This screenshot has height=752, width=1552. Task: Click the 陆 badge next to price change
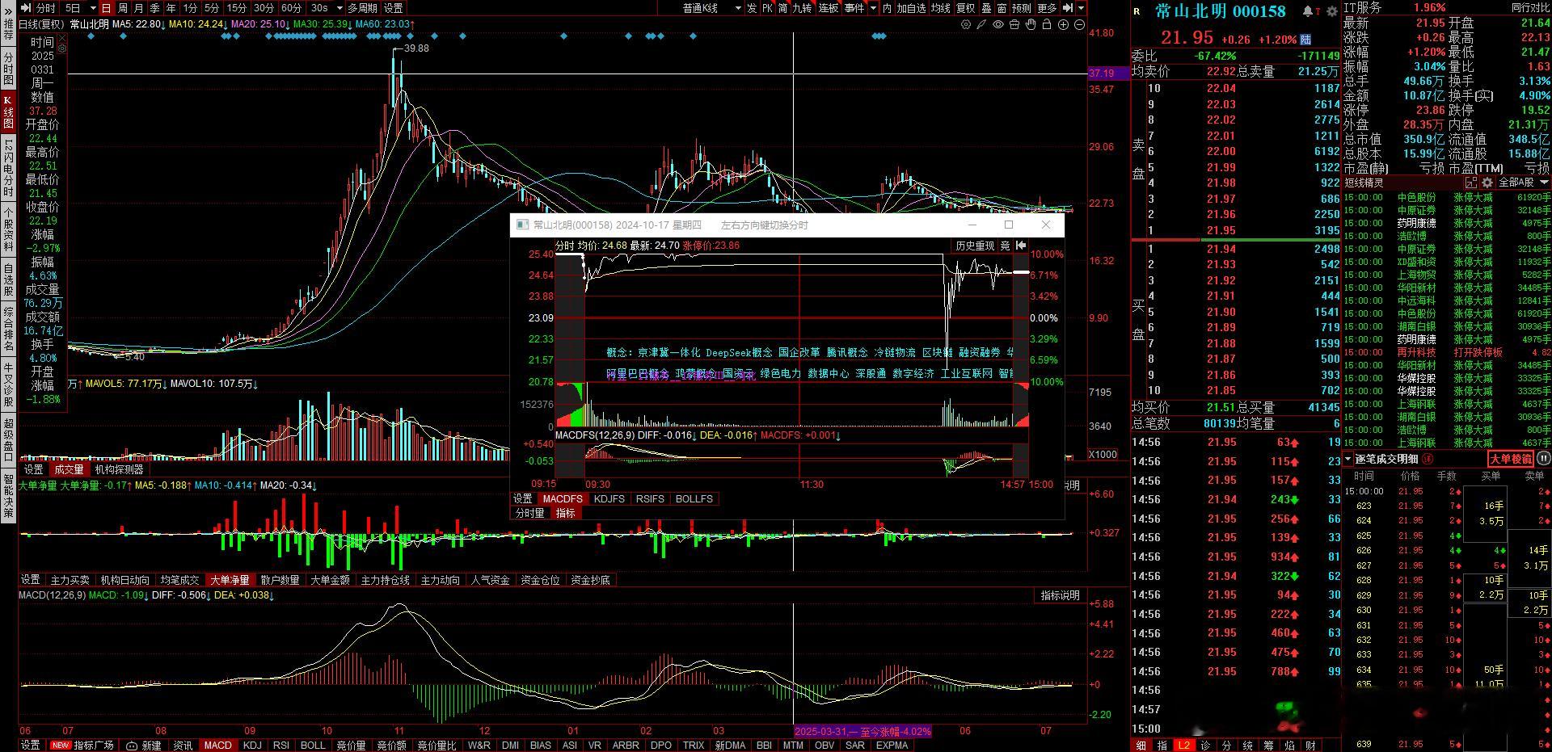(1305, 40)
